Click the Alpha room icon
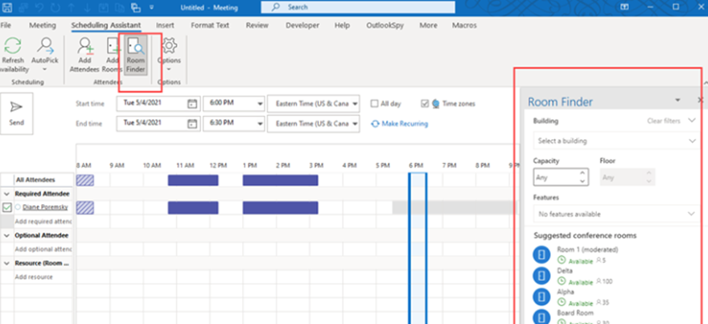708x324 pixels. [541, 297]
